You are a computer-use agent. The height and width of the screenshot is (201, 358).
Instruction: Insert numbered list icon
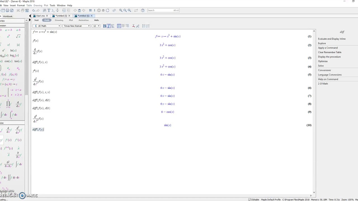(148, 26)
